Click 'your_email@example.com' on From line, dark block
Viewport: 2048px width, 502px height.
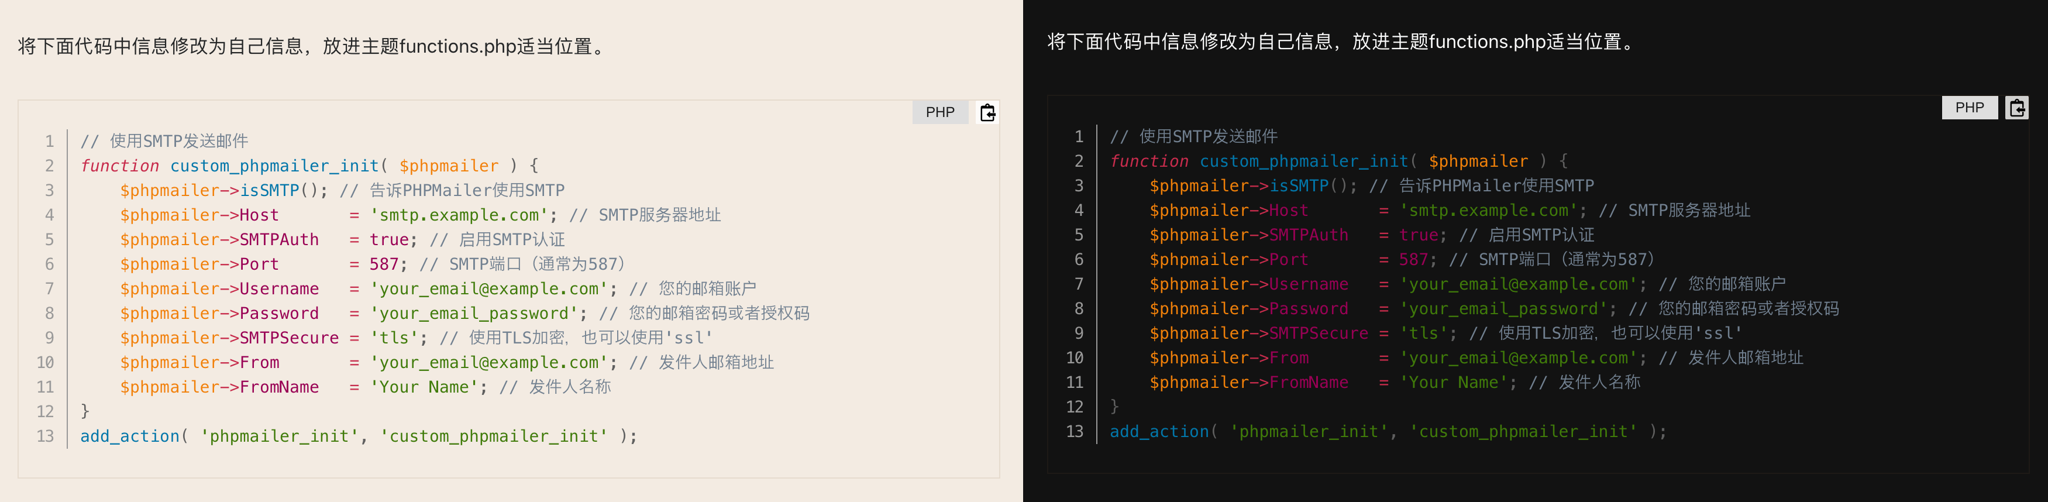(x=1517, y=358)
